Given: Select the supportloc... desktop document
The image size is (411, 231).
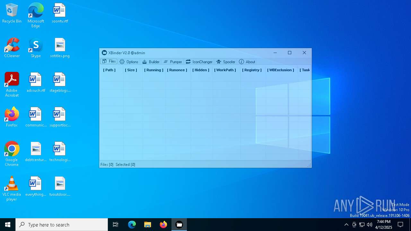Looking at the screenshot, I should tap(60, 117).
